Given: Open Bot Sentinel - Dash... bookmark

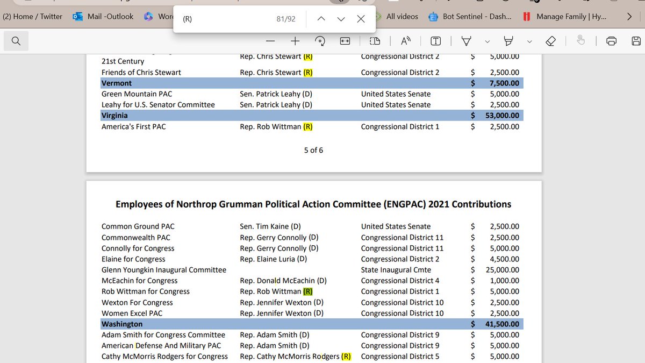Looking at the screenshot, I should (470, 17).
